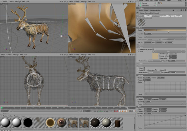This screenshot has height=131, width=187.
Task: Open the Mode de fusion dropdown under Surface
Action: (155, 72)
